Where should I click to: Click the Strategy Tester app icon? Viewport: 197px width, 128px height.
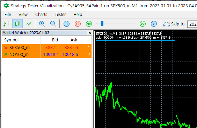point(6,6)
